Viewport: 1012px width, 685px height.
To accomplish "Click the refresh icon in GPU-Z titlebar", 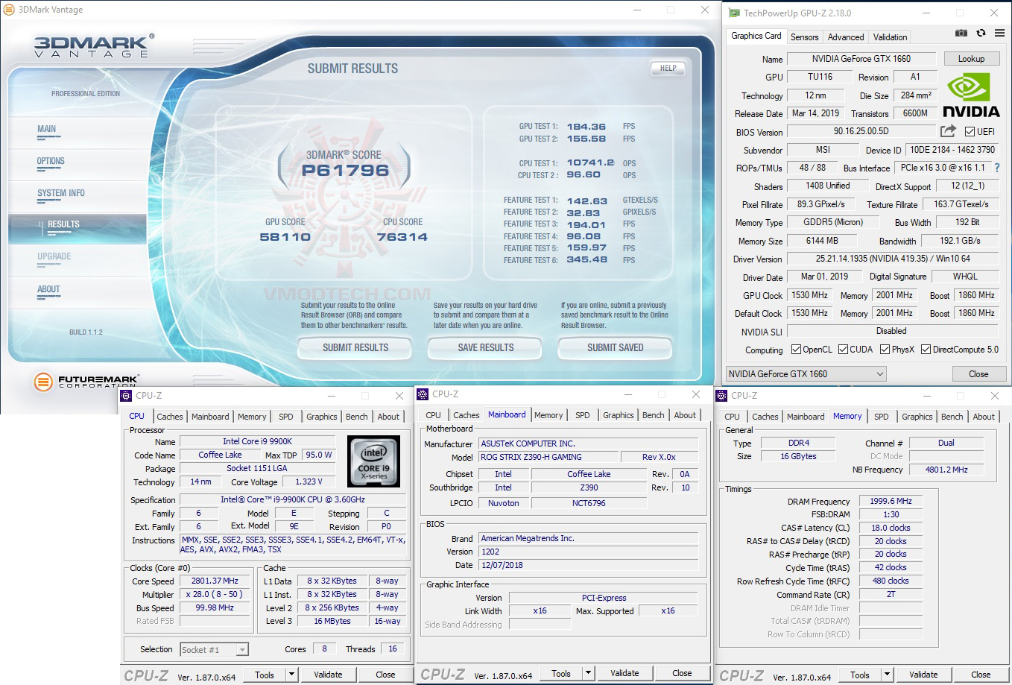I will pyautogui.click(x=980, y=33).
